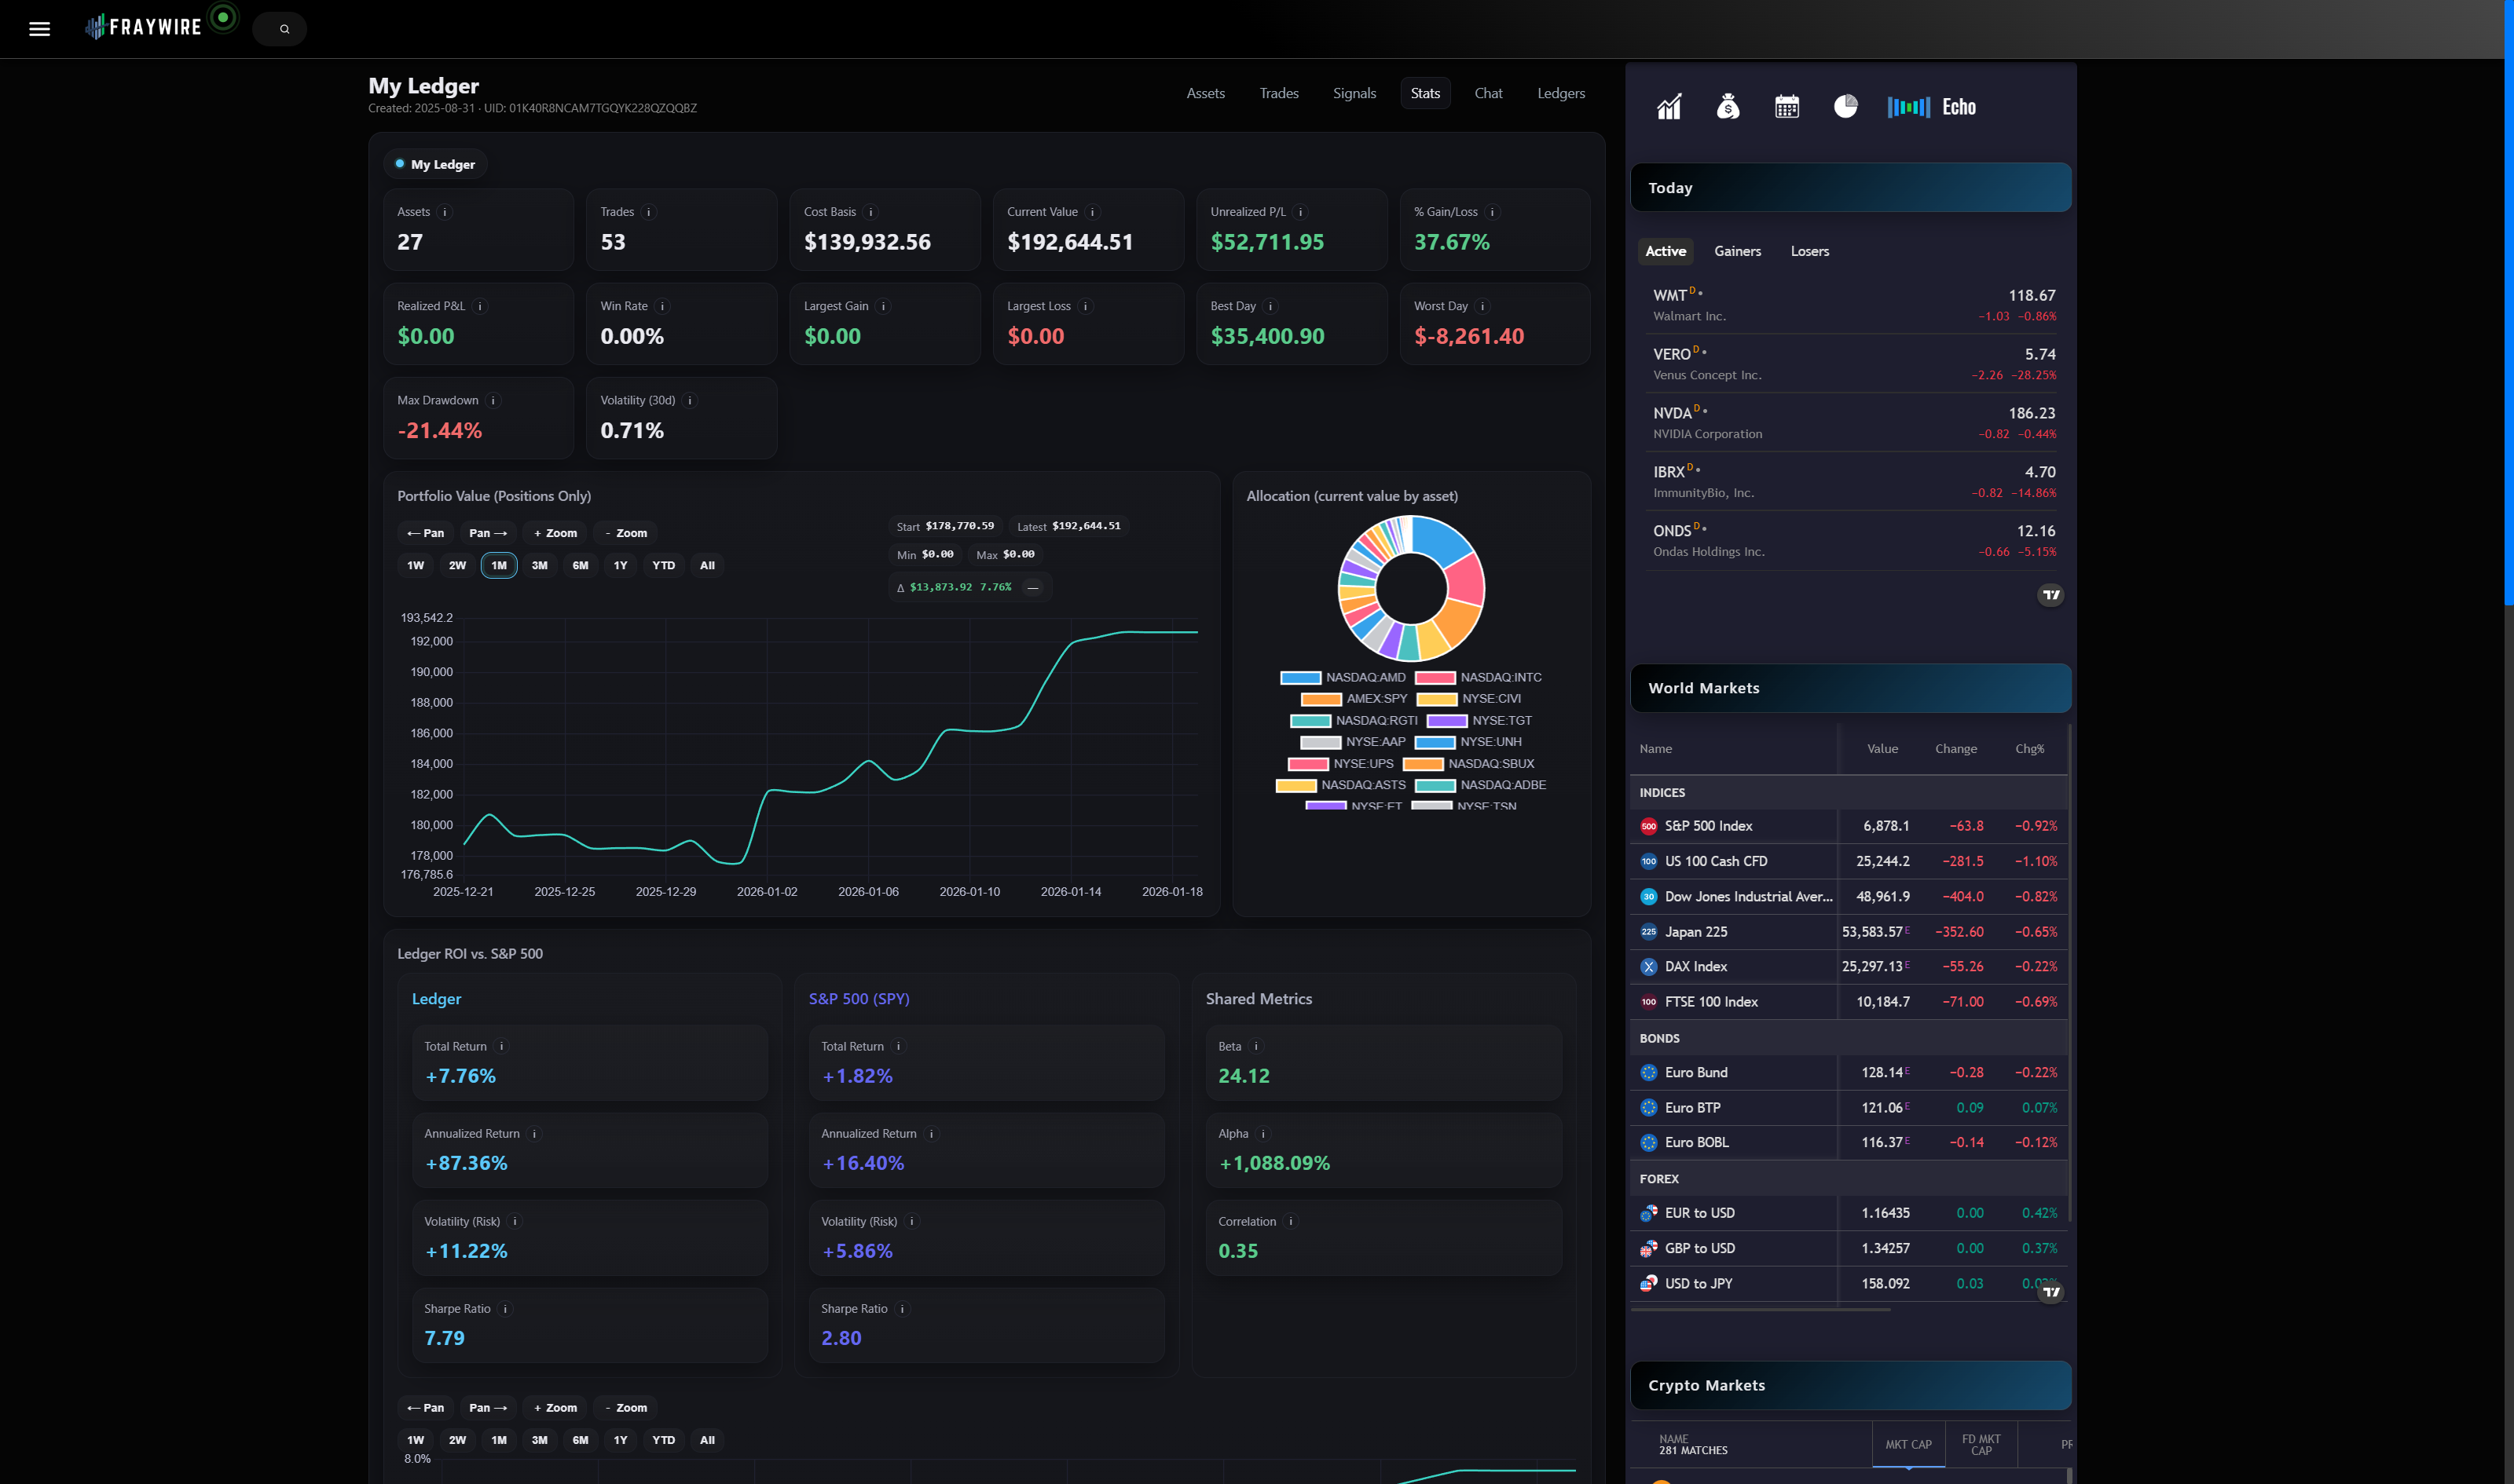Switch to Gainers in the Today widget
Image resolution: width=2514 pixels, height=1484 pixels.
[1738, 251]
